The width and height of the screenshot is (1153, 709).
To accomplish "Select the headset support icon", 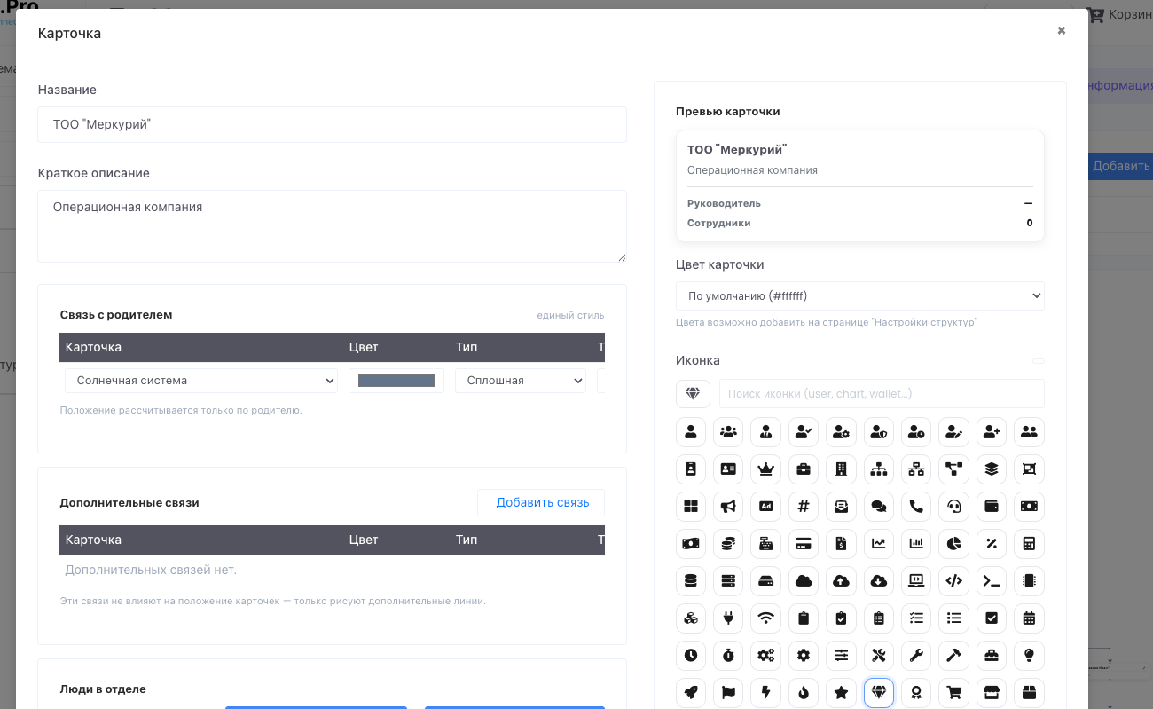I will tap(954, 507).
